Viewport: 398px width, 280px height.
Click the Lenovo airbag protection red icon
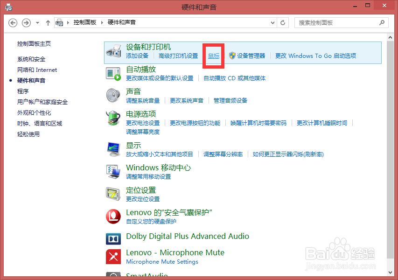pyautogui.click(x=113, y=217)
